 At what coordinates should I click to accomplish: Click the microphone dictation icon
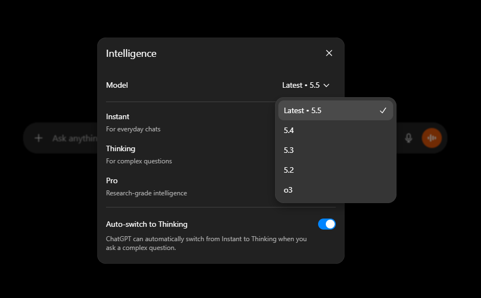tap(408, 138)
